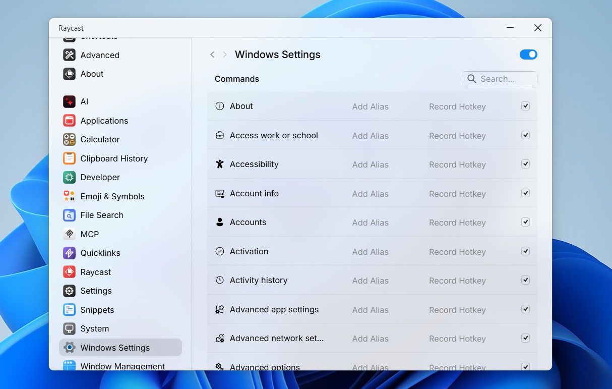The width and height of the screenshot is (612, 389).
Task: Open the File Search extension icon
Action: click(x=69, y=215)
